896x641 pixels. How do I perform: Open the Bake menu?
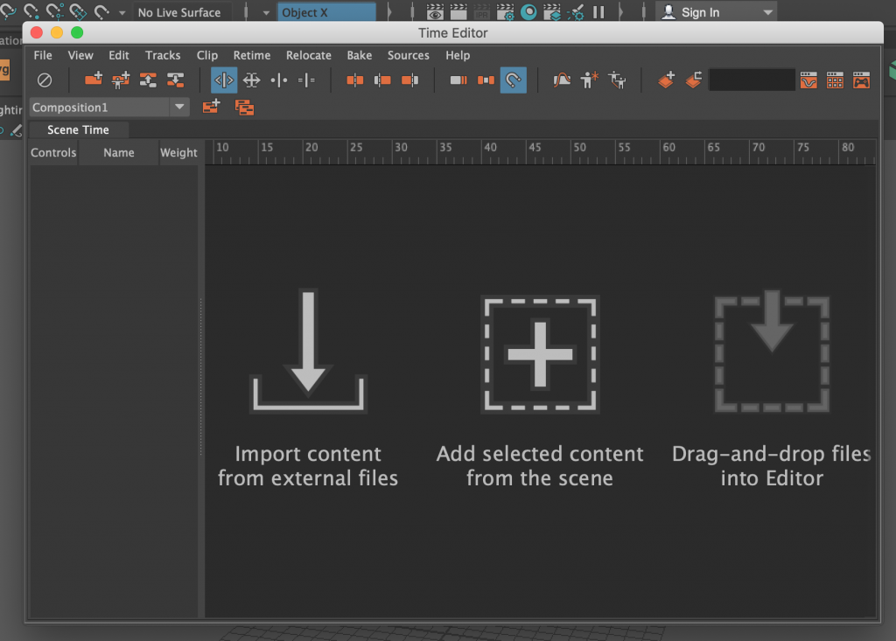[360, 55]
